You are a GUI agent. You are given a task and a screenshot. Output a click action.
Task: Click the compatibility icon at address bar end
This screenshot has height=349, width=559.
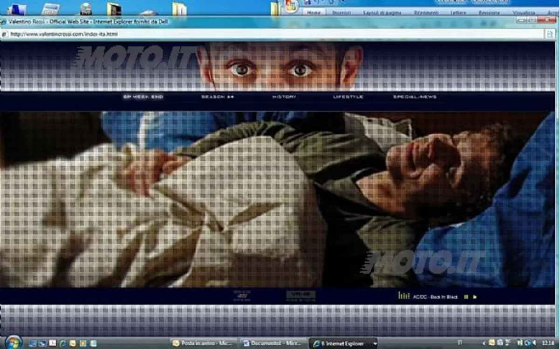coord(549,34)
